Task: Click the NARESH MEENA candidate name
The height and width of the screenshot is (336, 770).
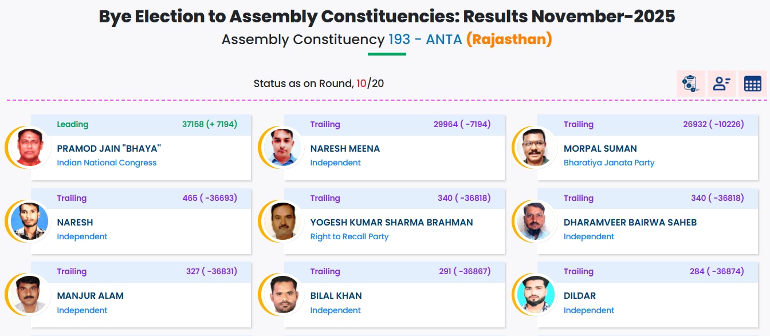Action: pyautogui.click(x=345, y=148)
